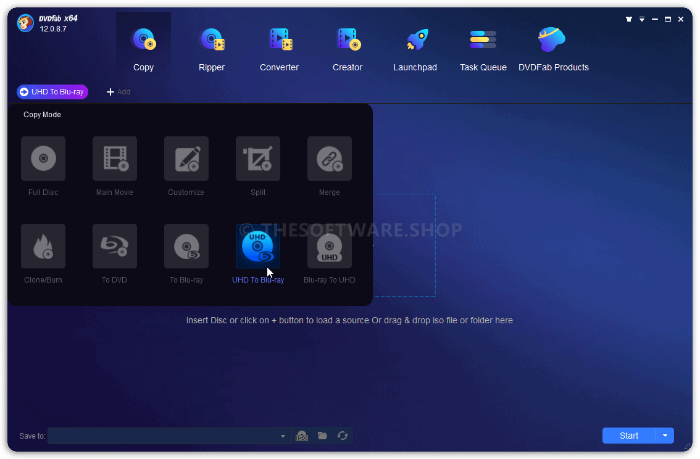Select the Clone/Burn mode

43,246
